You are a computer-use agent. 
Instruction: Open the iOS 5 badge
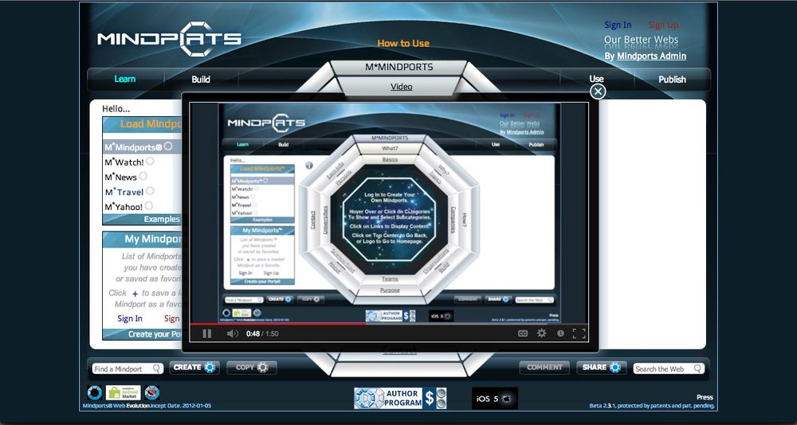pos(495,399)
